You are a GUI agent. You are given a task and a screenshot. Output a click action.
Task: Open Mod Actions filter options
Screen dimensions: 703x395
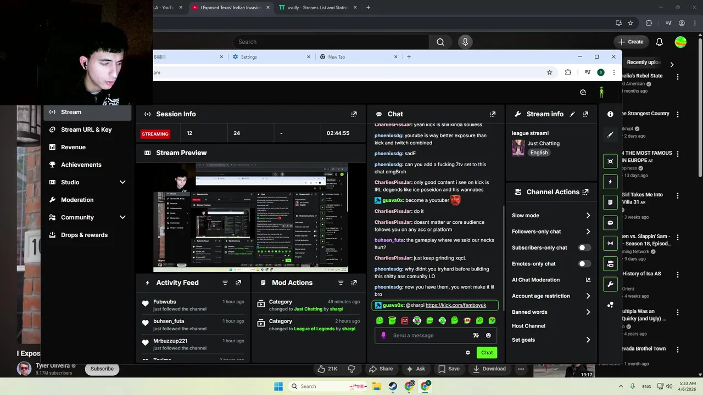pos(341,283)
